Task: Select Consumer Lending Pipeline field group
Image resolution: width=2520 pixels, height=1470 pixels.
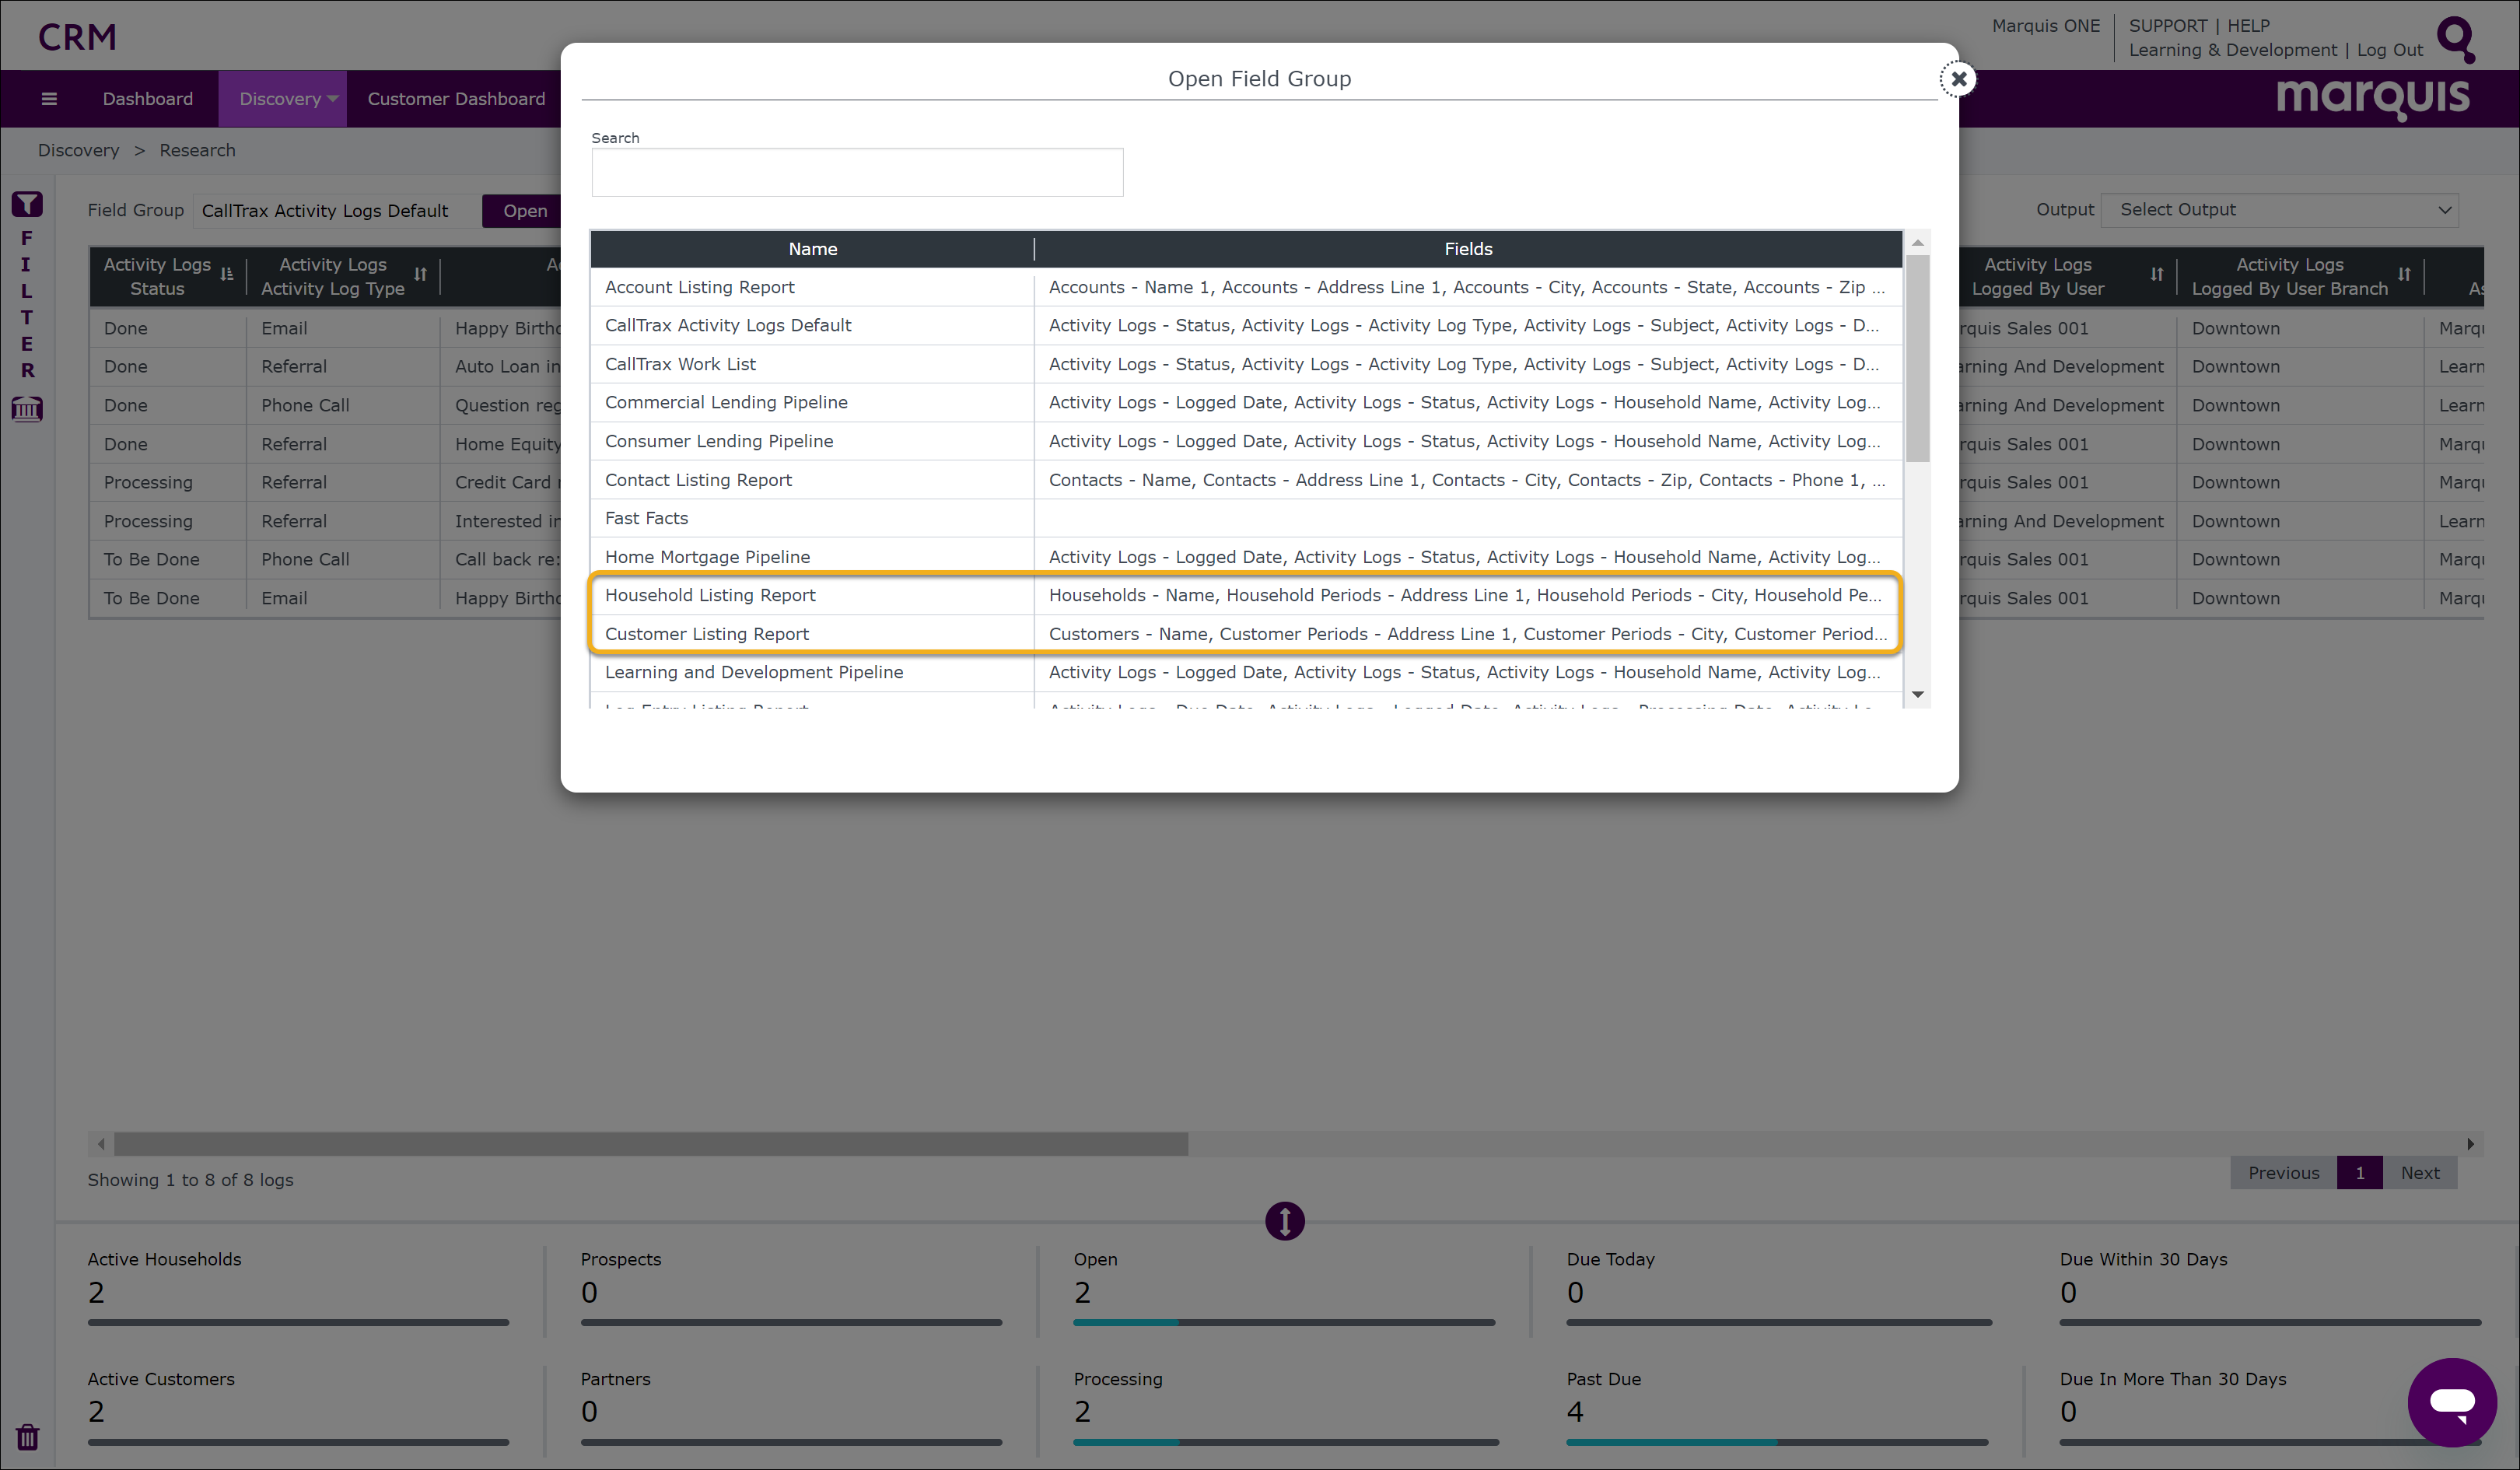Action: 1246,441
